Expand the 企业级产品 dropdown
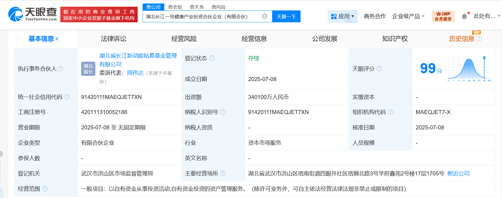The height and width of the screenshot is (198, 502). (x=408, y=16)
